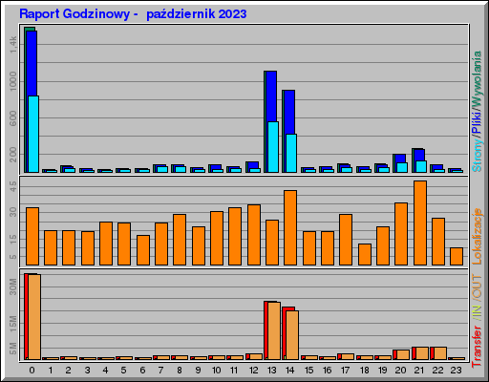This screenshot has width=489, height=382.
Task: Click the hour label '20' on x-axis
Action: pos(401,371)
